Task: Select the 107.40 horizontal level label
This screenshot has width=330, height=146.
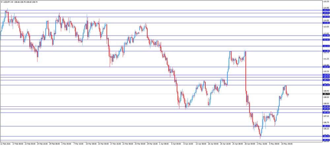Action: [x=326, y=113]
